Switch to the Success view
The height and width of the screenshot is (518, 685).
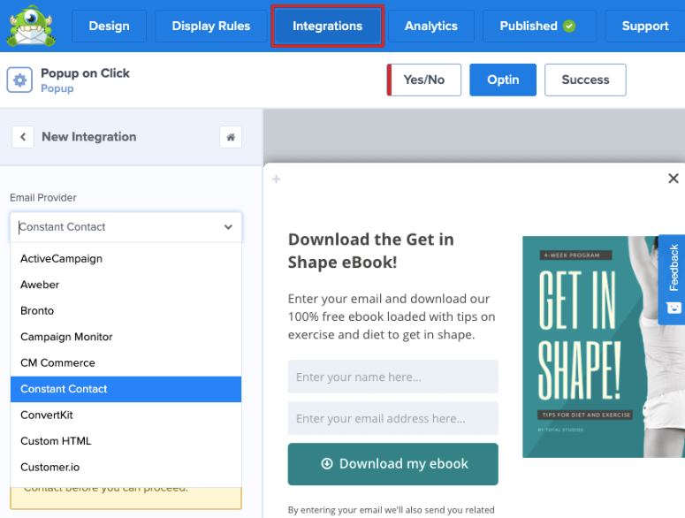click(585, 80)
